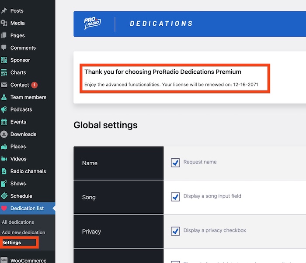Click the license renewal date text
Screen dimensions: 306x263
(x=246, y=85)
